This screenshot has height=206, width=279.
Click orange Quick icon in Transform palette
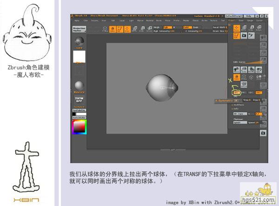[x=237, y=77]
